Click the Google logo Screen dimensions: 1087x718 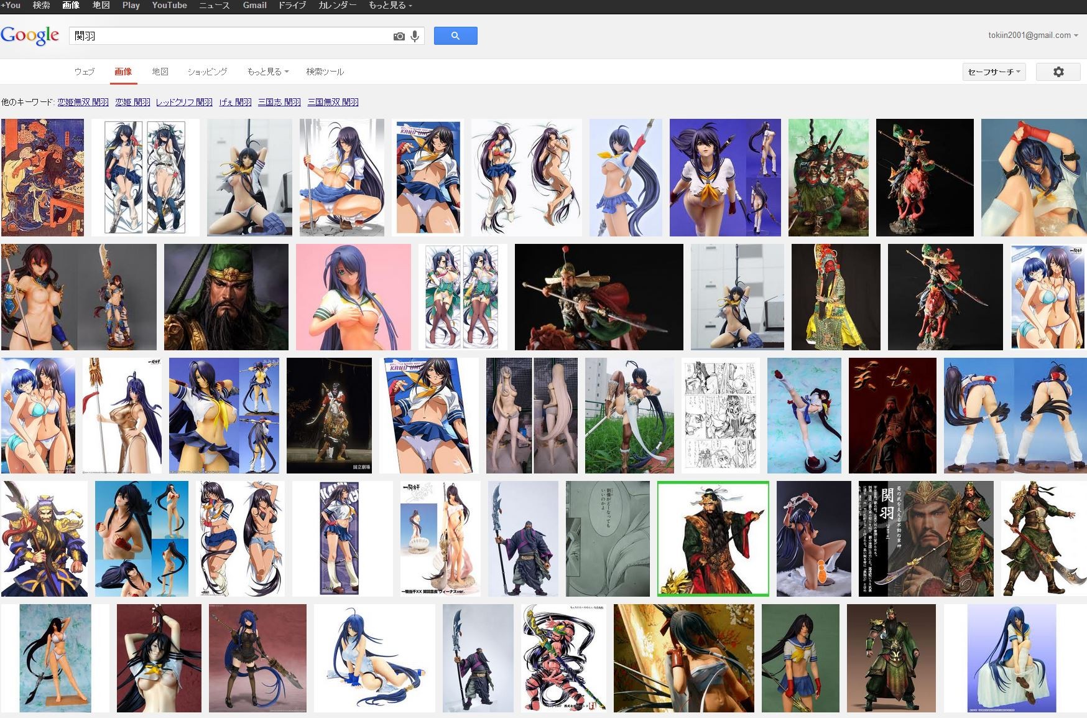[30, 35]
